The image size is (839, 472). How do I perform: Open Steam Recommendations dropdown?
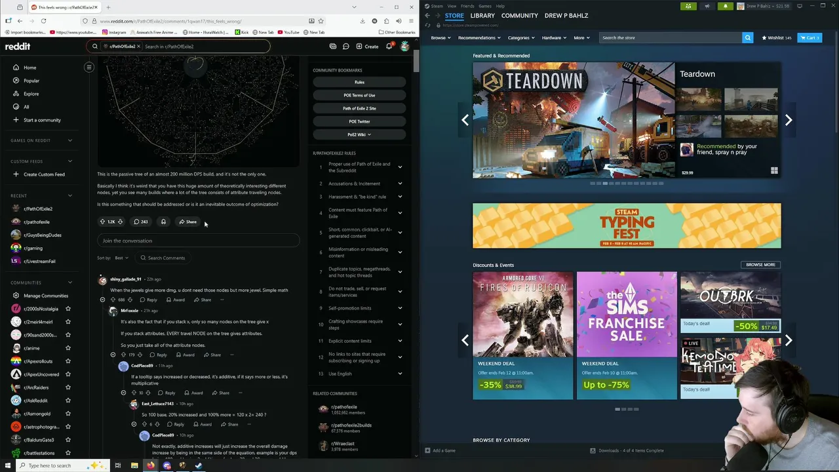[479, 37]
